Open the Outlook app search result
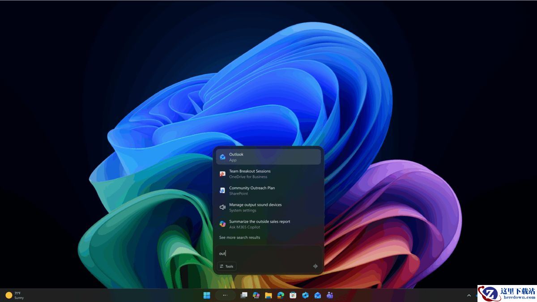 coord(268,157)
